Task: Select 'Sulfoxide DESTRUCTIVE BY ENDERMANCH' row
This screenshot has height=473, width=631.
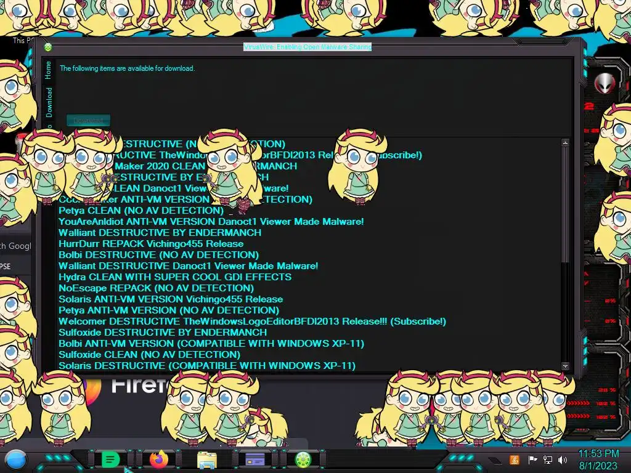Action: tap(163, 333)
